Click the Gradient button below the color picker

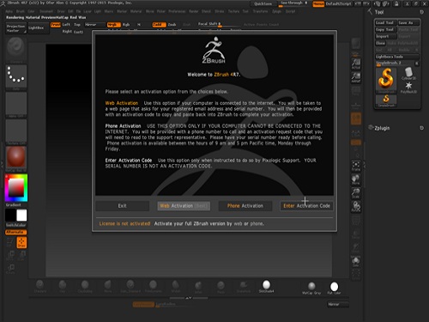tap(14, 205)
